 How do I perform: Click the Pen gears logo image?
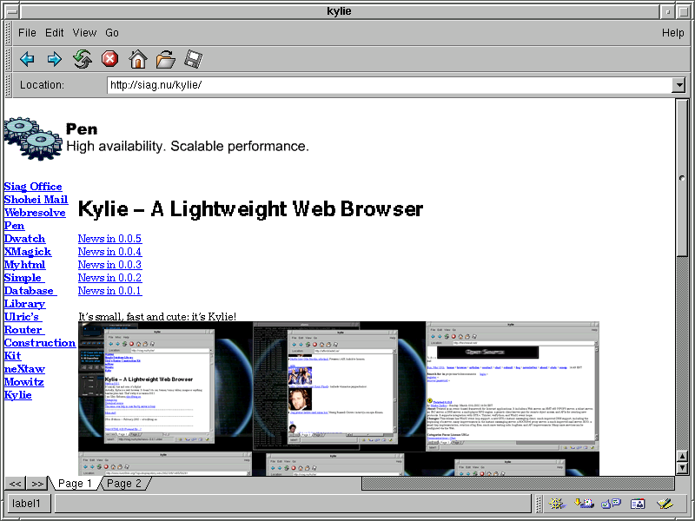[x=33, y=138]
